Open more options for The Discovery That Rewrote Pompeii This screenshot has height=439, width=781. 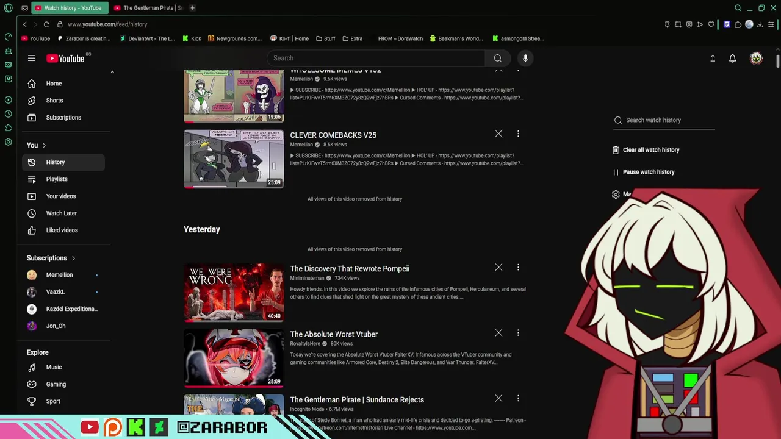pyautogui.click(x=518, y=267)
